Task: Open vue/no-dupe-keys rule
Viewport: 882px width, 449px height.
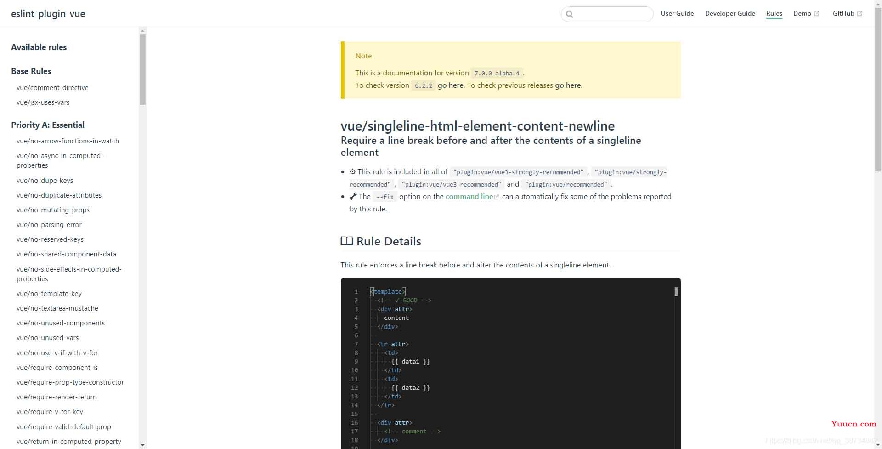Action: [x=45, y=180]
